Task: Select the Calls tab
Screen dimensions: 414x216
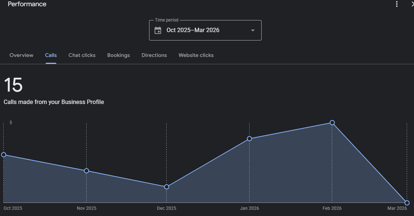Action: pos(51,55)
